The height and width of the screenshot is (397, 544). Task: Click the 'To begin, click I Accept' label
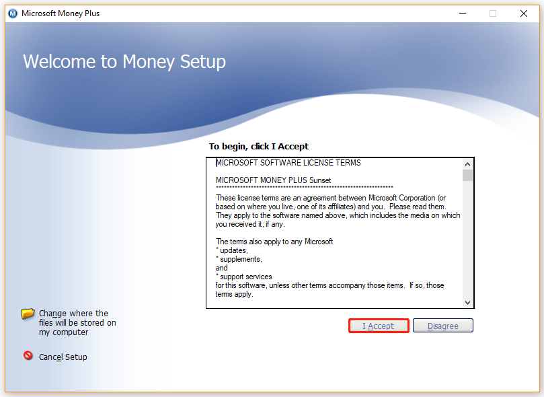pos(258,147)
